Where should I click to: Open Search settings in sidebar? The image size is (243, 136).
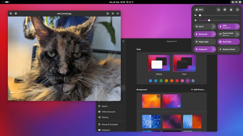111,106
